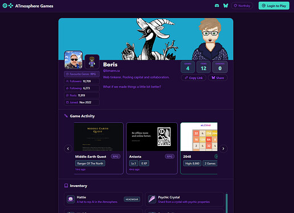Click the High: 8,660 badge
Viewport: 294px width, 213px height.
pyautogui.click(x=192, y=164)
